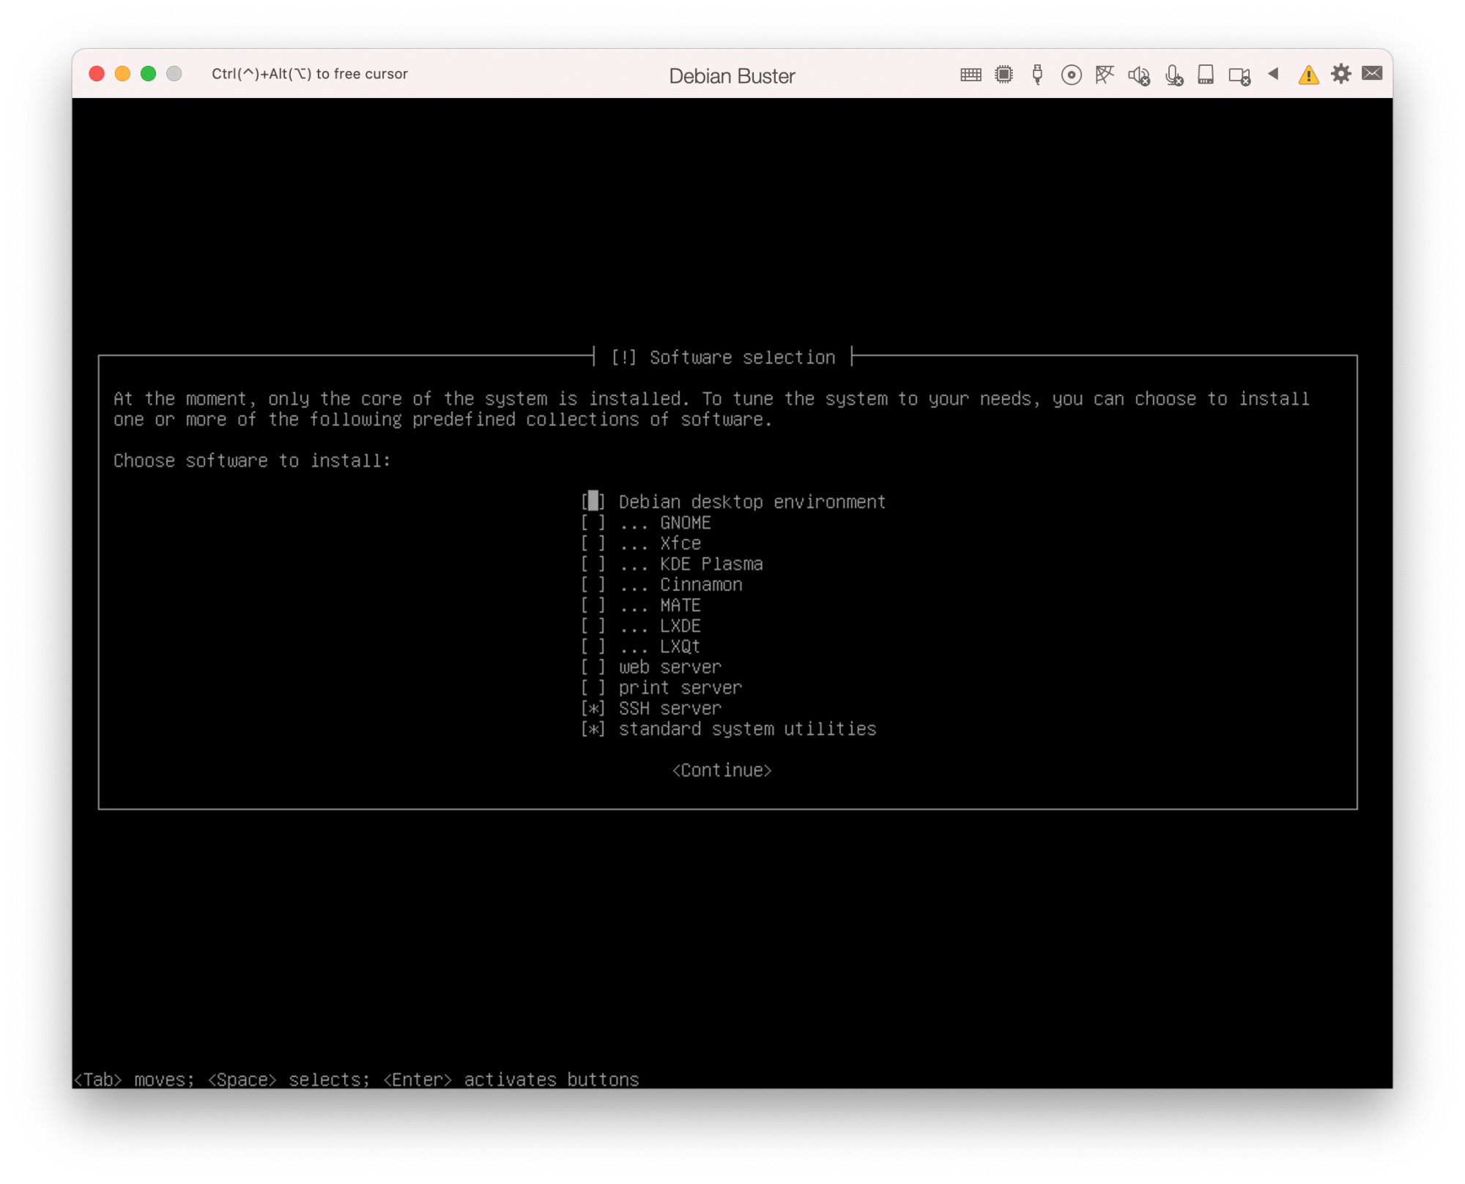Open the CPU chip icon
Viewport: 1465px width, 1184px height.
click(x=1004, y=75)
